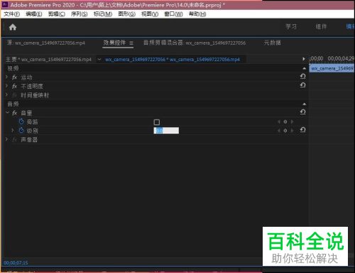Reset the 级别 parameter value
The width and height of the screenshot is (355, 273).
click(302, 130)
